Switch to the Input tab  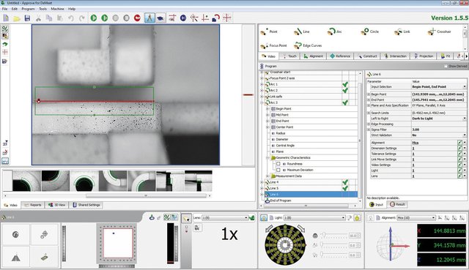376,204
